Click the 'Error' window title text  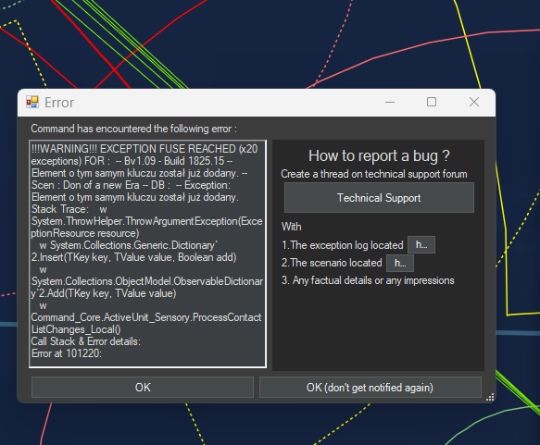point(59,103)
